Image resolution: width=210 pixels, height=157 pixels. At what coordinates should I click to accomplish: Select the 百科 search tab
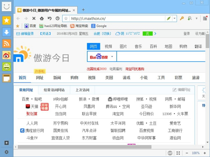pos(153,46)
